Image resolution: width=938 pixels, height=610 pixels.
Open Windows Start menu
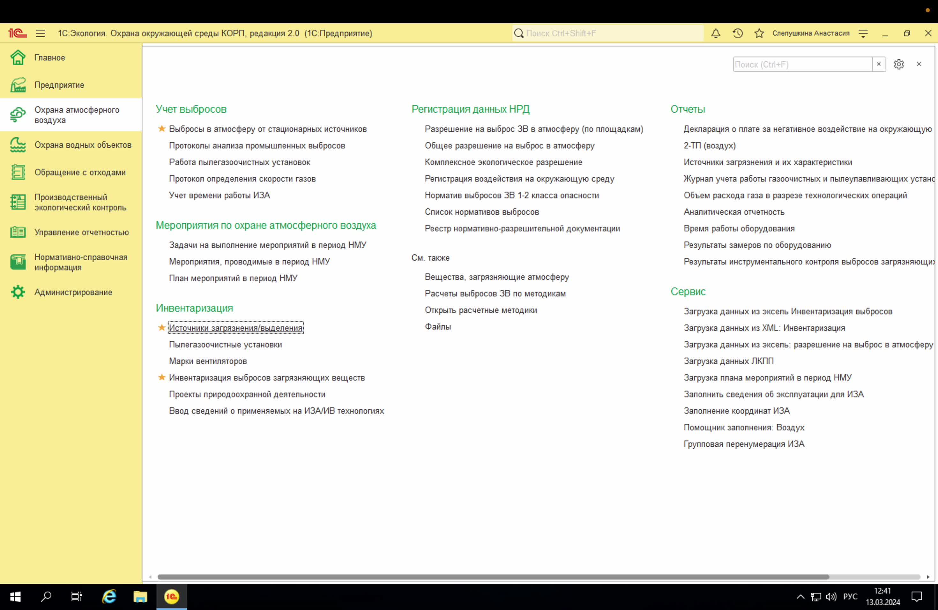15,597
